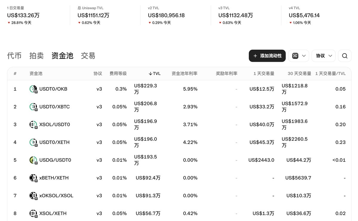Click the v3 TVL value US$1132.48万

tap(236, 15)
